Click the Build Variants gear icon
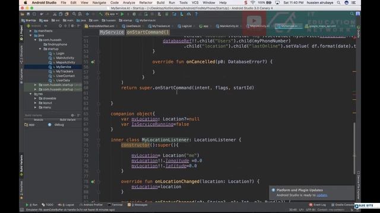 coord(72,115)
